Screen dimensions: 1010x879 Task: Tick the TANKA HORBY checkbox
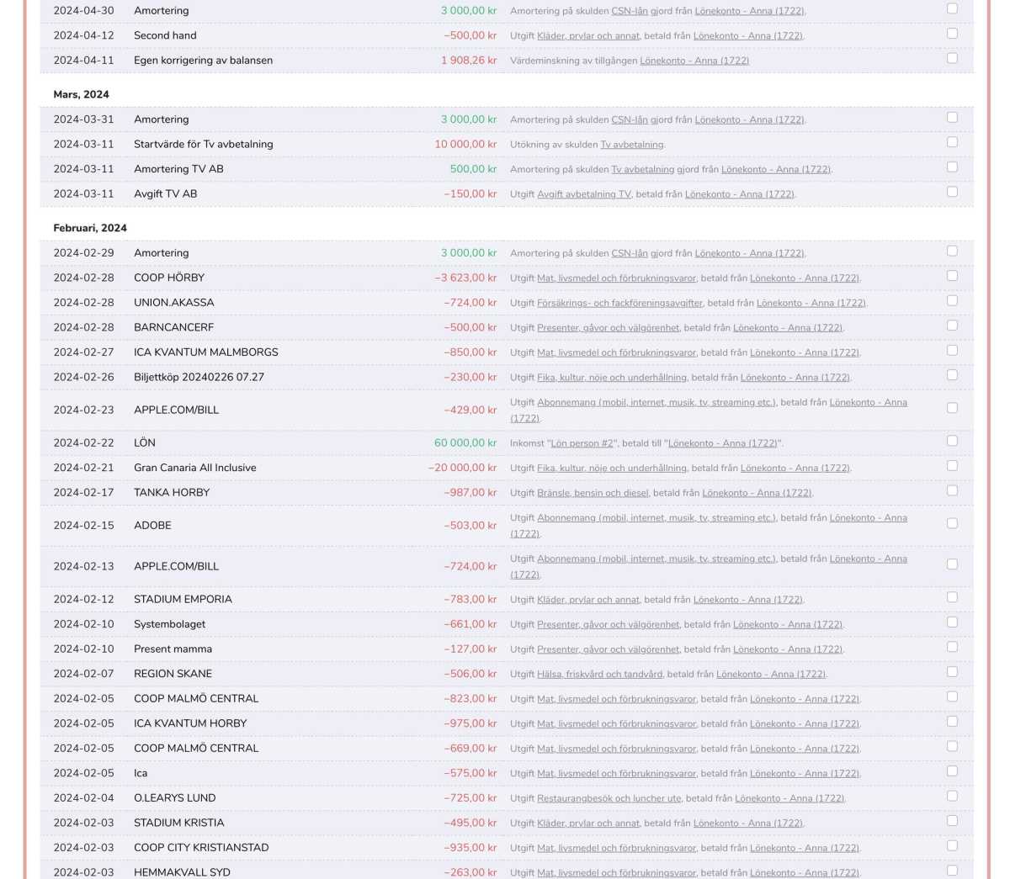952,490
